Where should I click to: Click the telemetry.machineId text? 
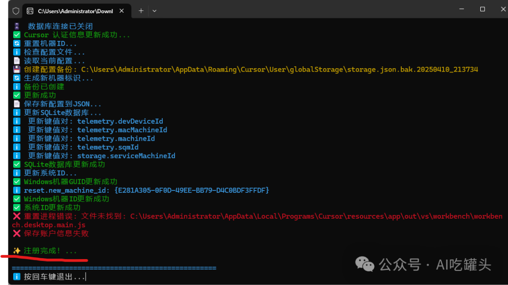tap(116, 139)
